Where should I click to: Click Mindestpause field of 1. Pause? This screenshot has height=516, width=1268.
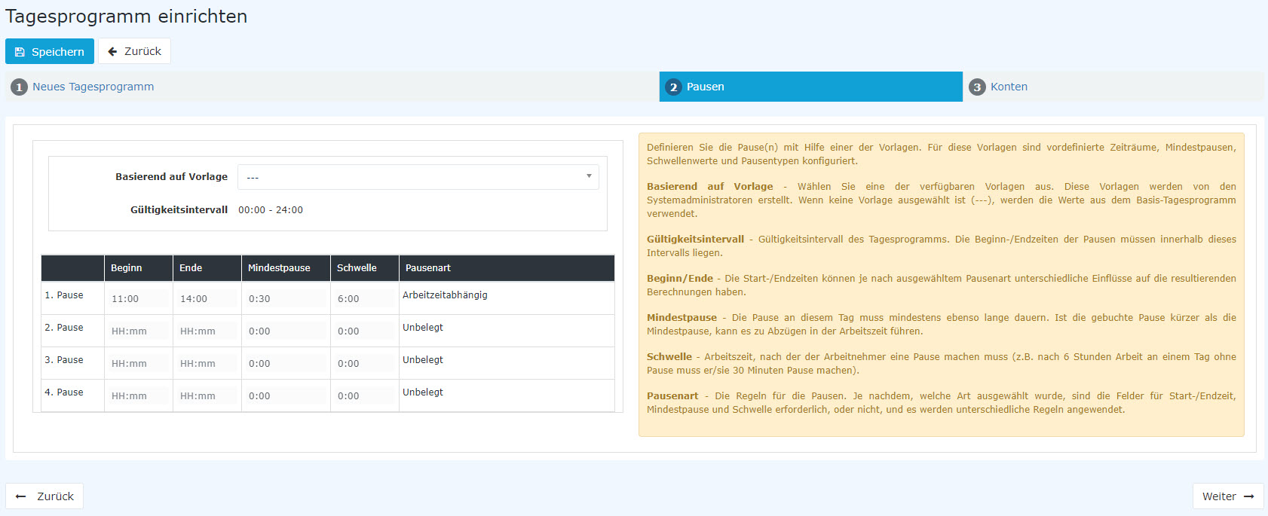[x=285, y=299]
